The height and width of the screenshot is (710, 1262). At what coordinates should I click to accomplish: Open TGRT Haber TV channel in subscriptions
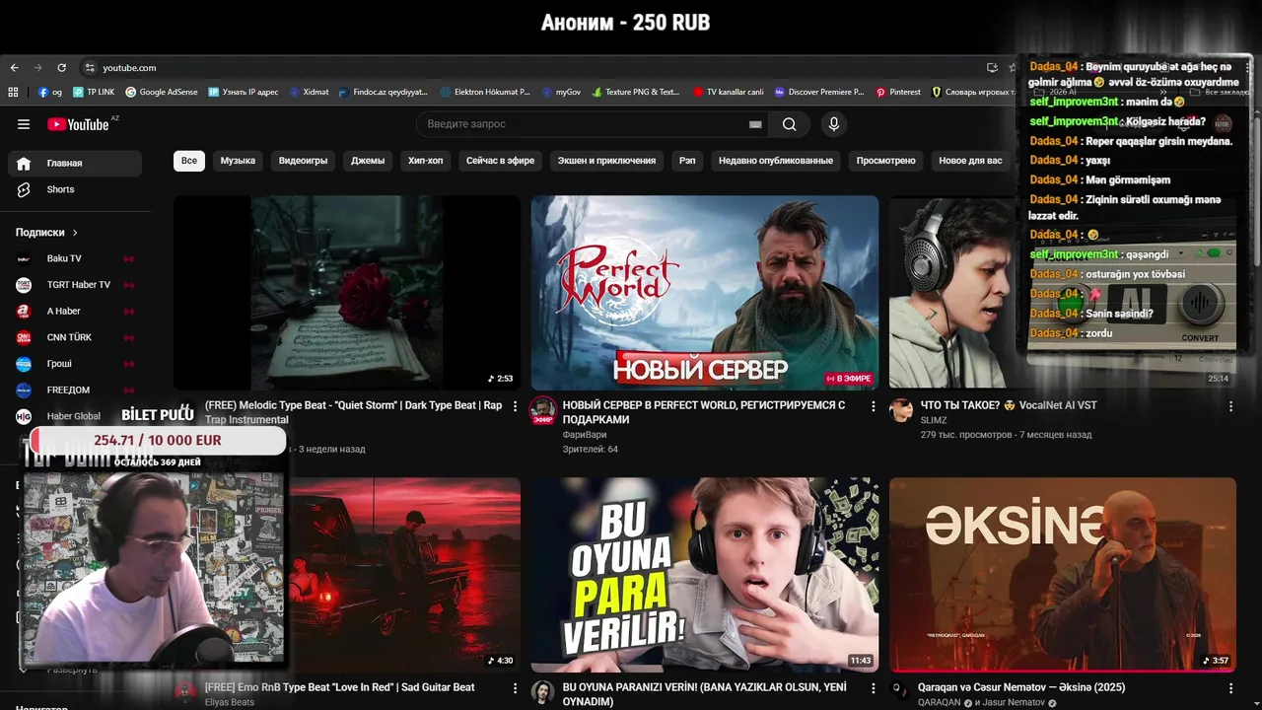75,285
